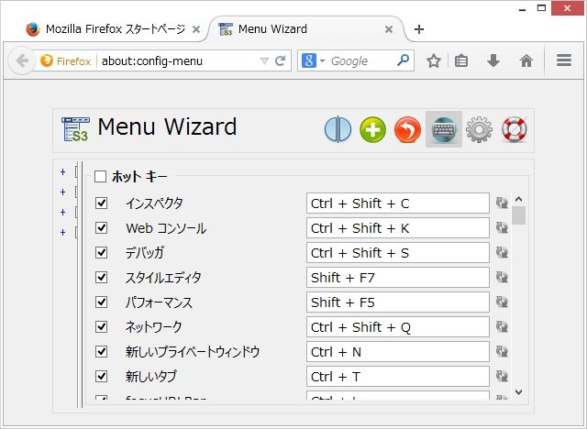Screen dimensions: 587x429
Task: Click the Ctrl + Shift + S hotkey field
Action: pyautogui.click(x=397, y=252)
